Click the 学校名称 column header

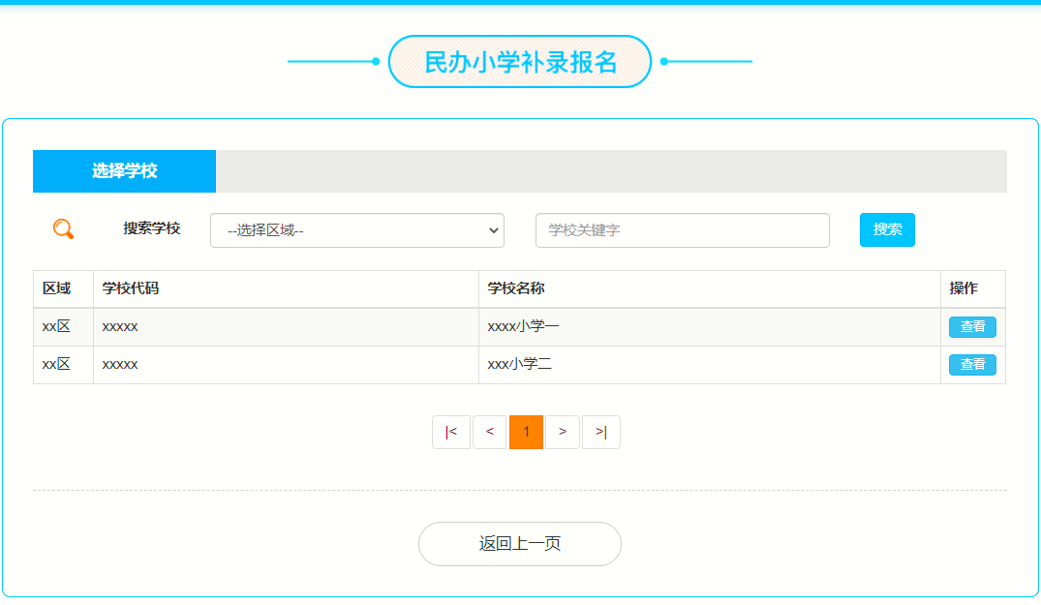(x=509, y=288)
